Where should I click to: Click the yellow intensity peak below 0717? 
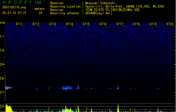click(118, 108)
